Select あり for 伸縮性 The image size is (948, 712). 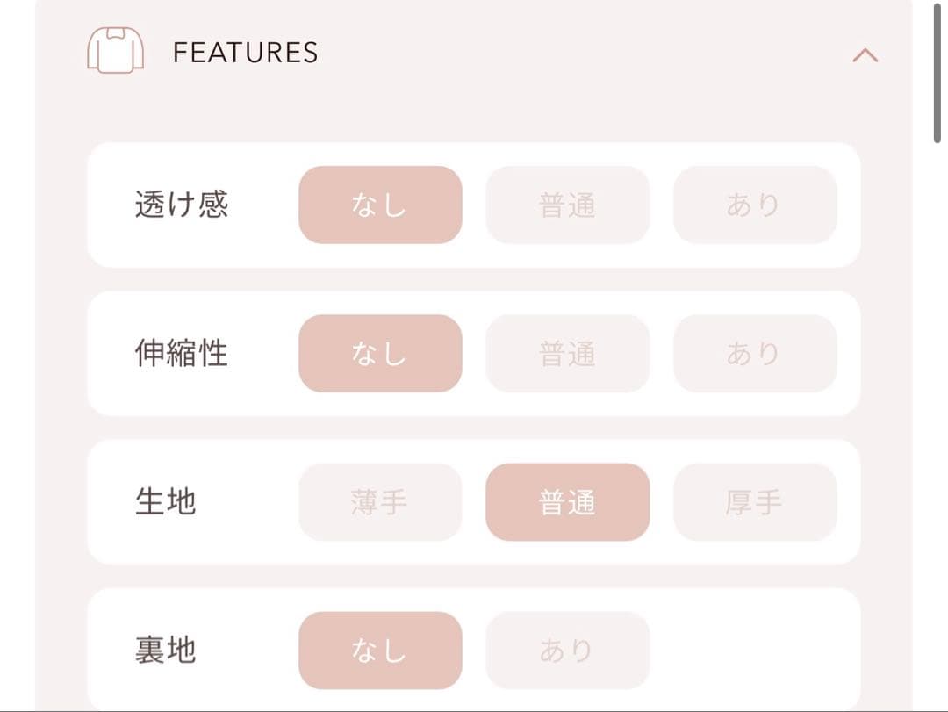754,353
